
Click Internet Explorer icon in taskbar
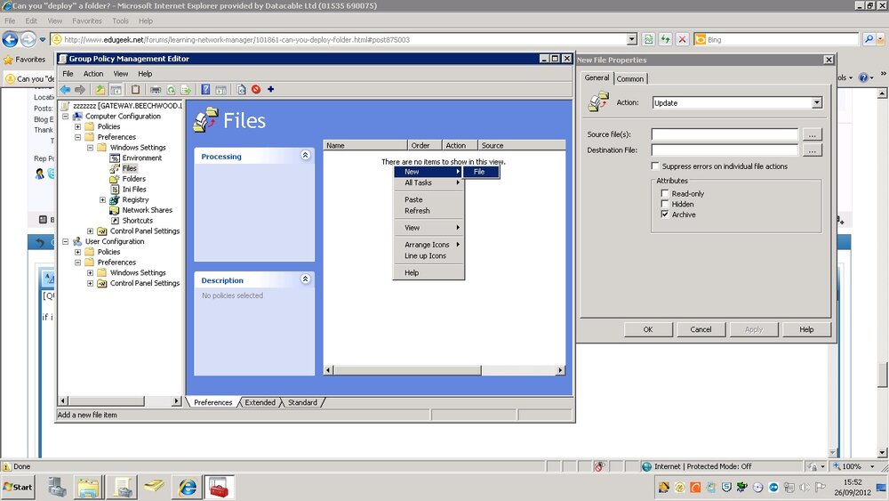tap(187, 487)
